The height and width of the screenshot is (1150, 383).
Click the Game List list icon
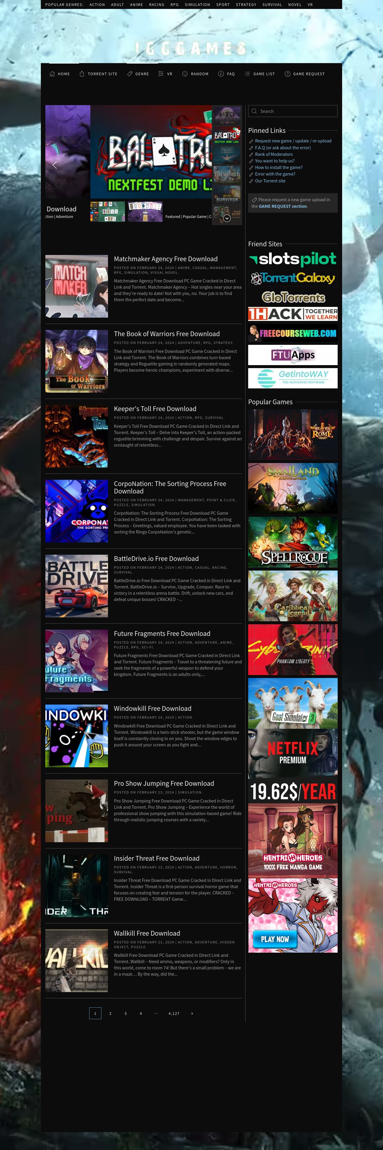click(247, 74)
